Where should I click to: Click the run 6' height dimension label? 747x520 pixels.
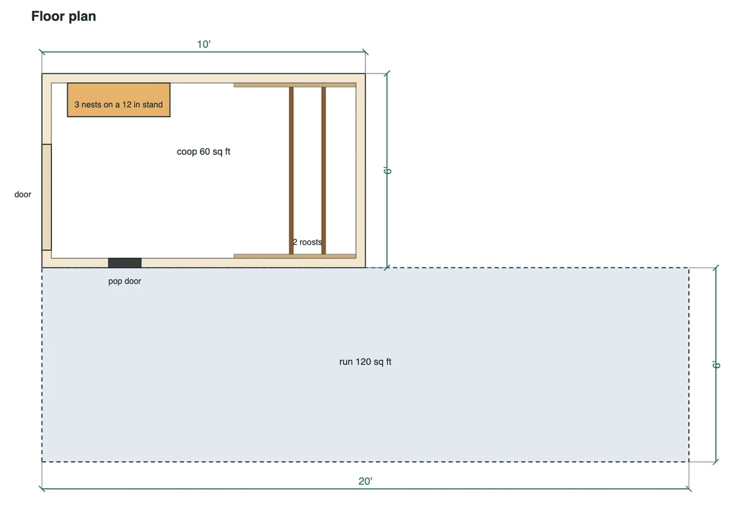point(716,365)
